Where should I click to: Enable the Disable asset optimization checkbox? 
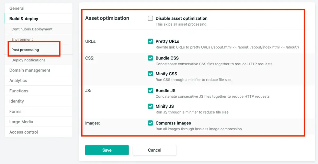coord(150,18)
